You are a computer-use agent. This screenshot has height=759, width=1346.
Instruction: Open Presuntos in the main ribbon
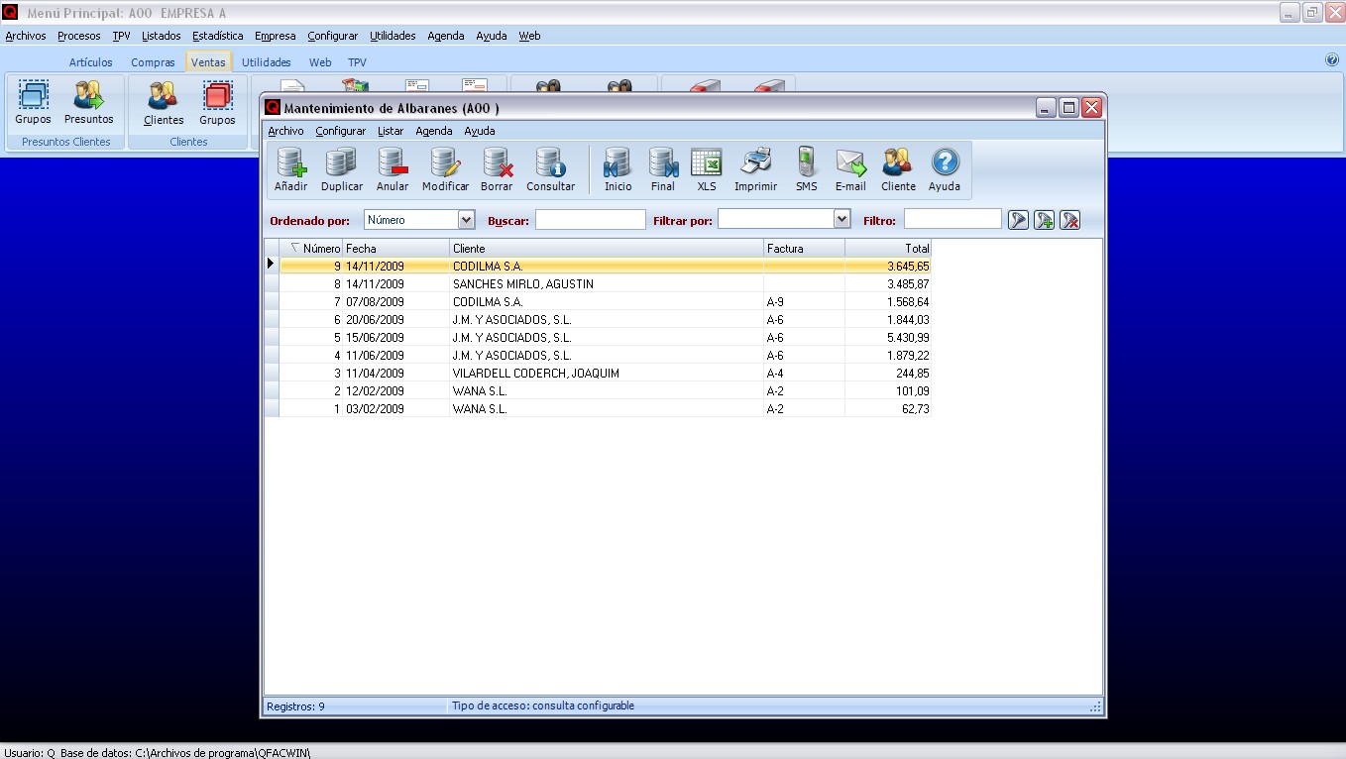(x=89, y=103)
